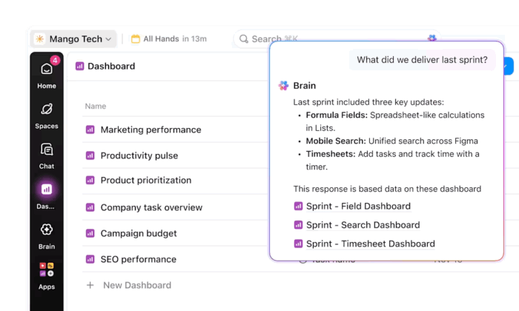Viewport: 519px width, 311px height.
Task: Open the All Hands meeting reminder
Action: pyautogui.click(x=168, y=39)
